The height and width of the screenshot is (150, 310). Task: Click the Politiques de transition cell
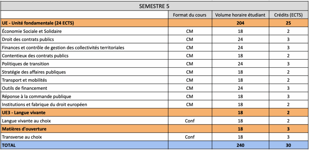25,64
